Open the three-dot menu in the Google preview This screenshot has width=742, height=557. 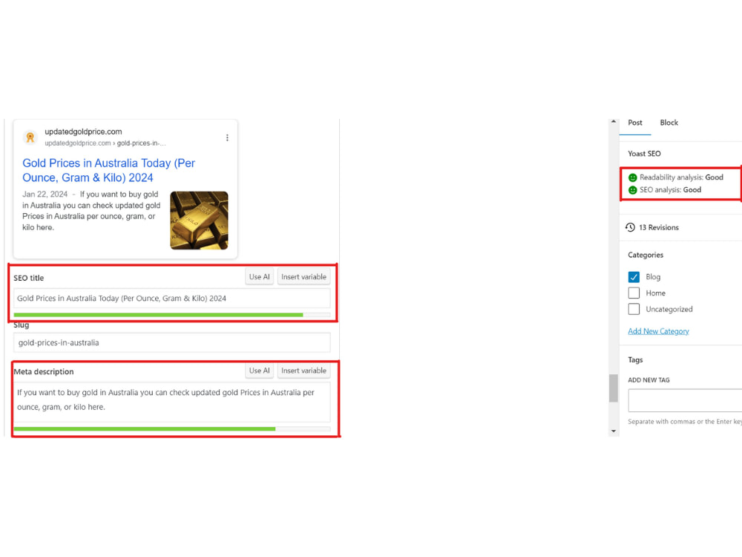point(227,137)
